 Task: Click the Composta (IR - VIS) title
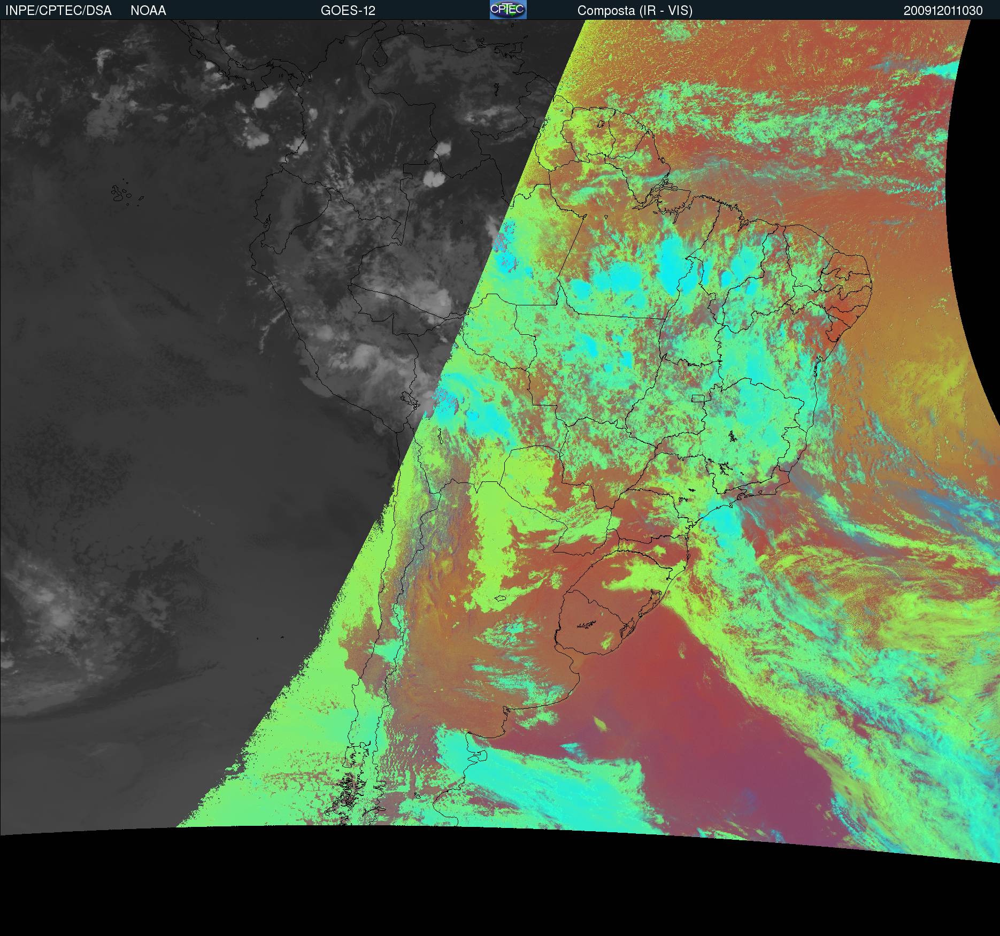click(635, 11)
